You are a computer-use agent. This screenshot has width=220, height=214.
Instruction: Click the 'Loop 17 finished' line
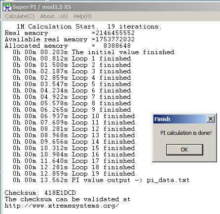(x=74, y=161)
